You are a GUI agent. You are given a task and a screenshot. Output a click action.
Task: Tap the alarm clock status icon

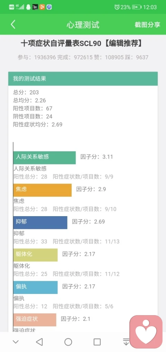117,7
